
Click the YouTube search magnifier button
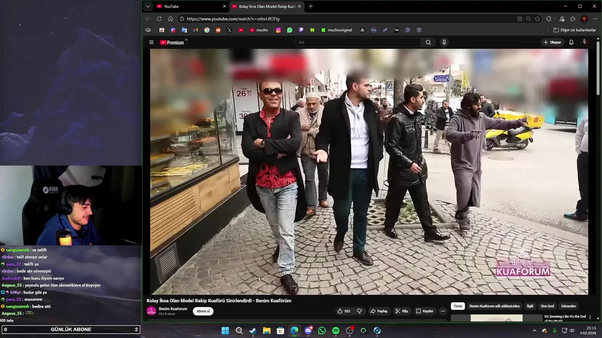coord(428,42)
